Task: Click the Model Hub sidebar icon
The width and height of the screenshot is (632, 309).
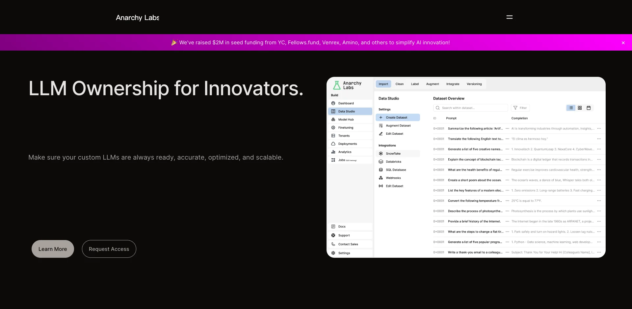Action: (333, 120)
